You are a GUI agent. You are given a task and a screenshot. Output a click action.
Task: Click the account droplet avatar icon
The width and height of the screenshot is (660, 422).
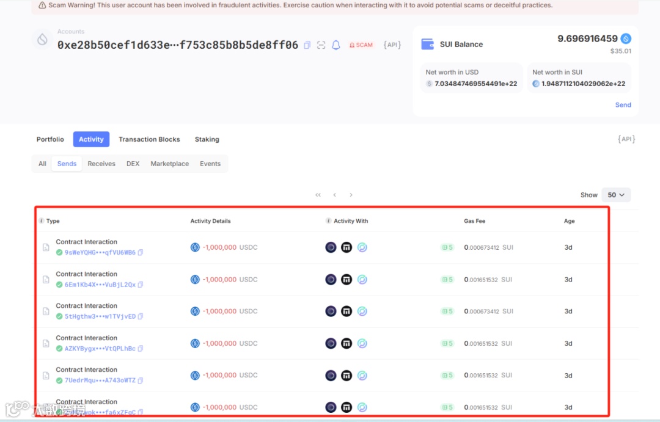coord(42,40)
